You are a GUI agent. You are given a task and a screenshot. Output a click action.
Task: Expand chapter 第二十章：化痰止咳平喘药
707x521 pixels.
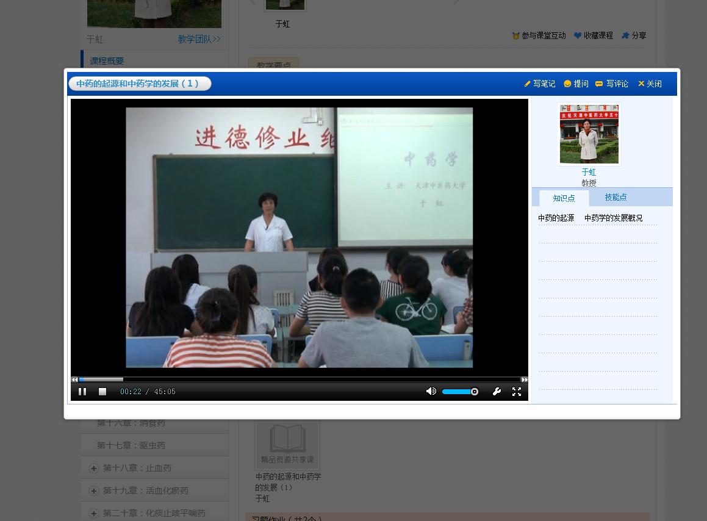coord(94,513)
